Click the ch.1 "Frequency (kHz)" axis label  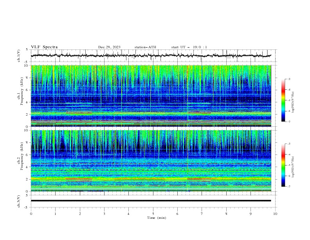coord(22,91)
